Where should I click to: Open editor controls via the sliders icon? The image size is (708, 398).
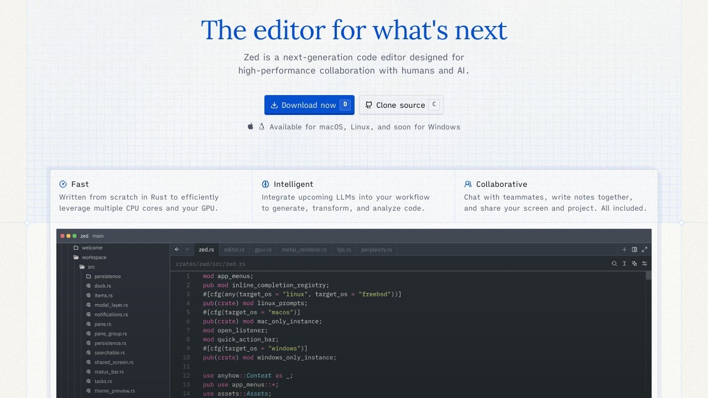[x=644, y=264]
